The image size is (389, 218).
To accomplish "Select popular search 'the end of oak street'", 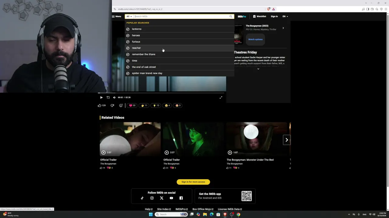I will [180, 67].
